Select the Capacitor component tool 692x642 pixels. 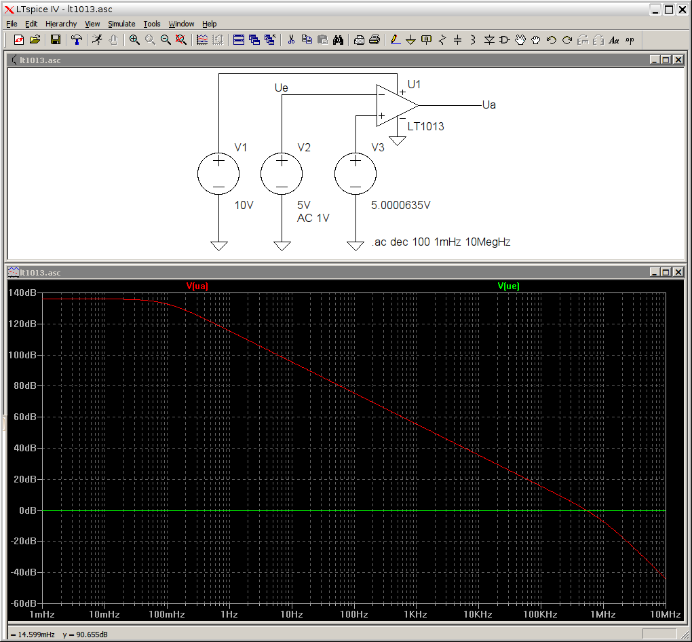[458, 40]
